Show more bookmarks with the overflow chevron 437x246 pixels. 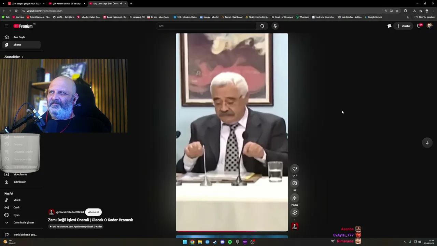tap(408, 17)
